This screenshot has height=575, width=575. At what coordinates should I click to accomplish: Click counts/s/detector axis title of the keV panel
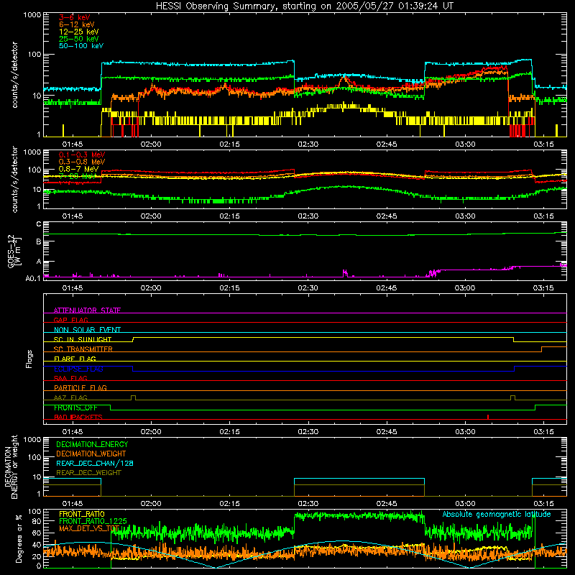[x=14, y=75]
